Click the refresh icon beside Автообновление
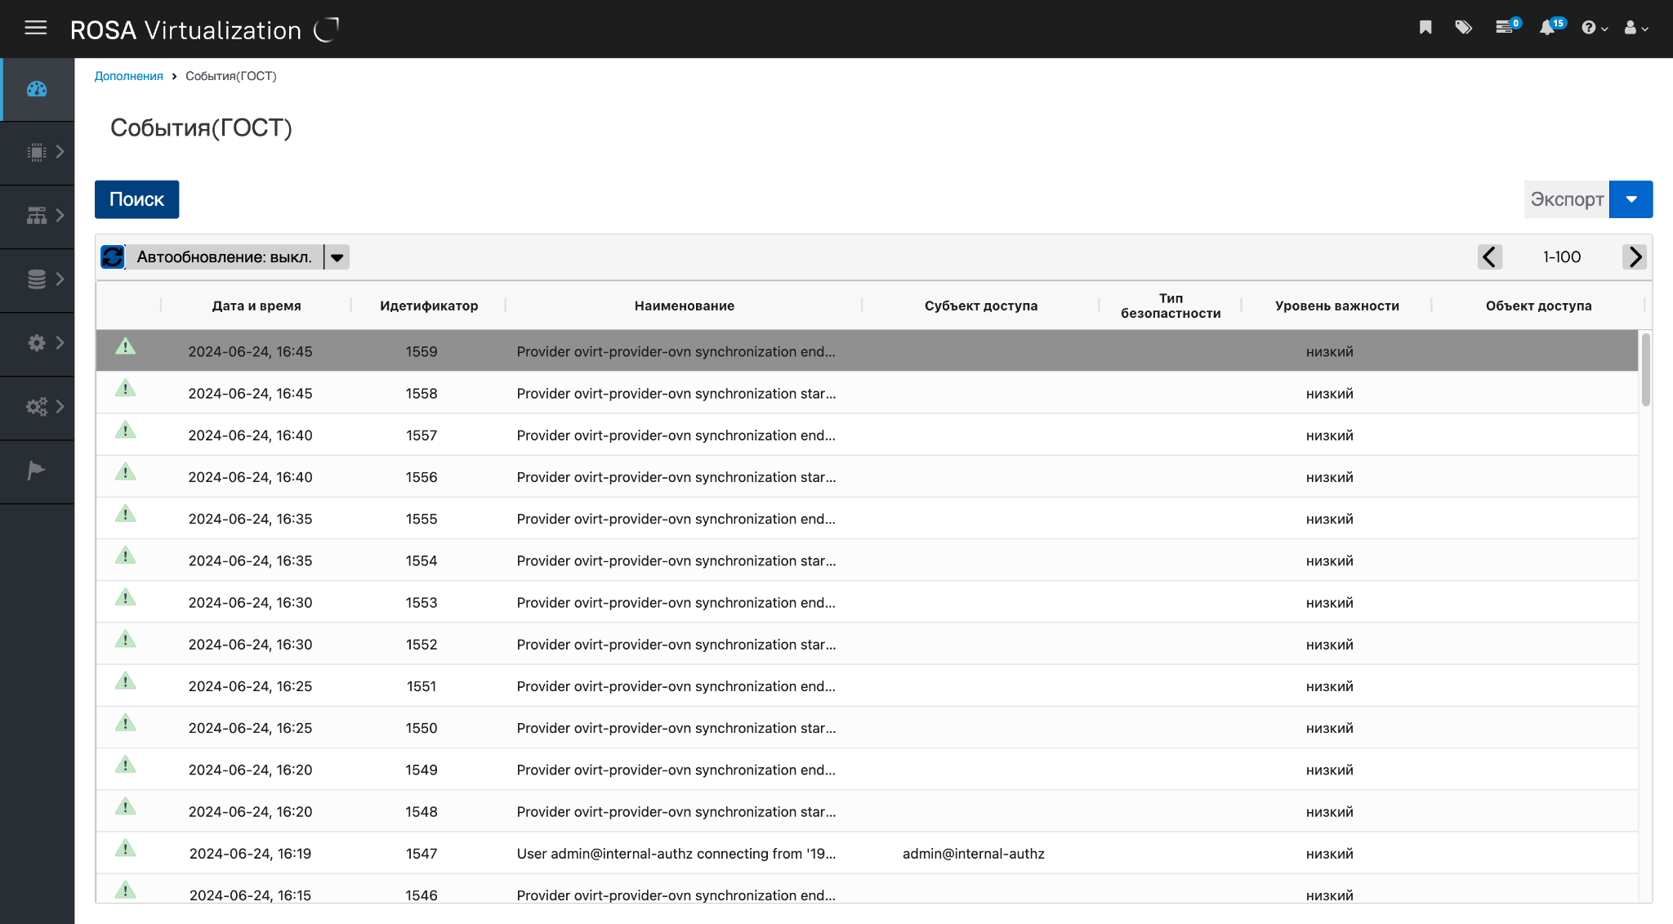 tap(113, 257)
